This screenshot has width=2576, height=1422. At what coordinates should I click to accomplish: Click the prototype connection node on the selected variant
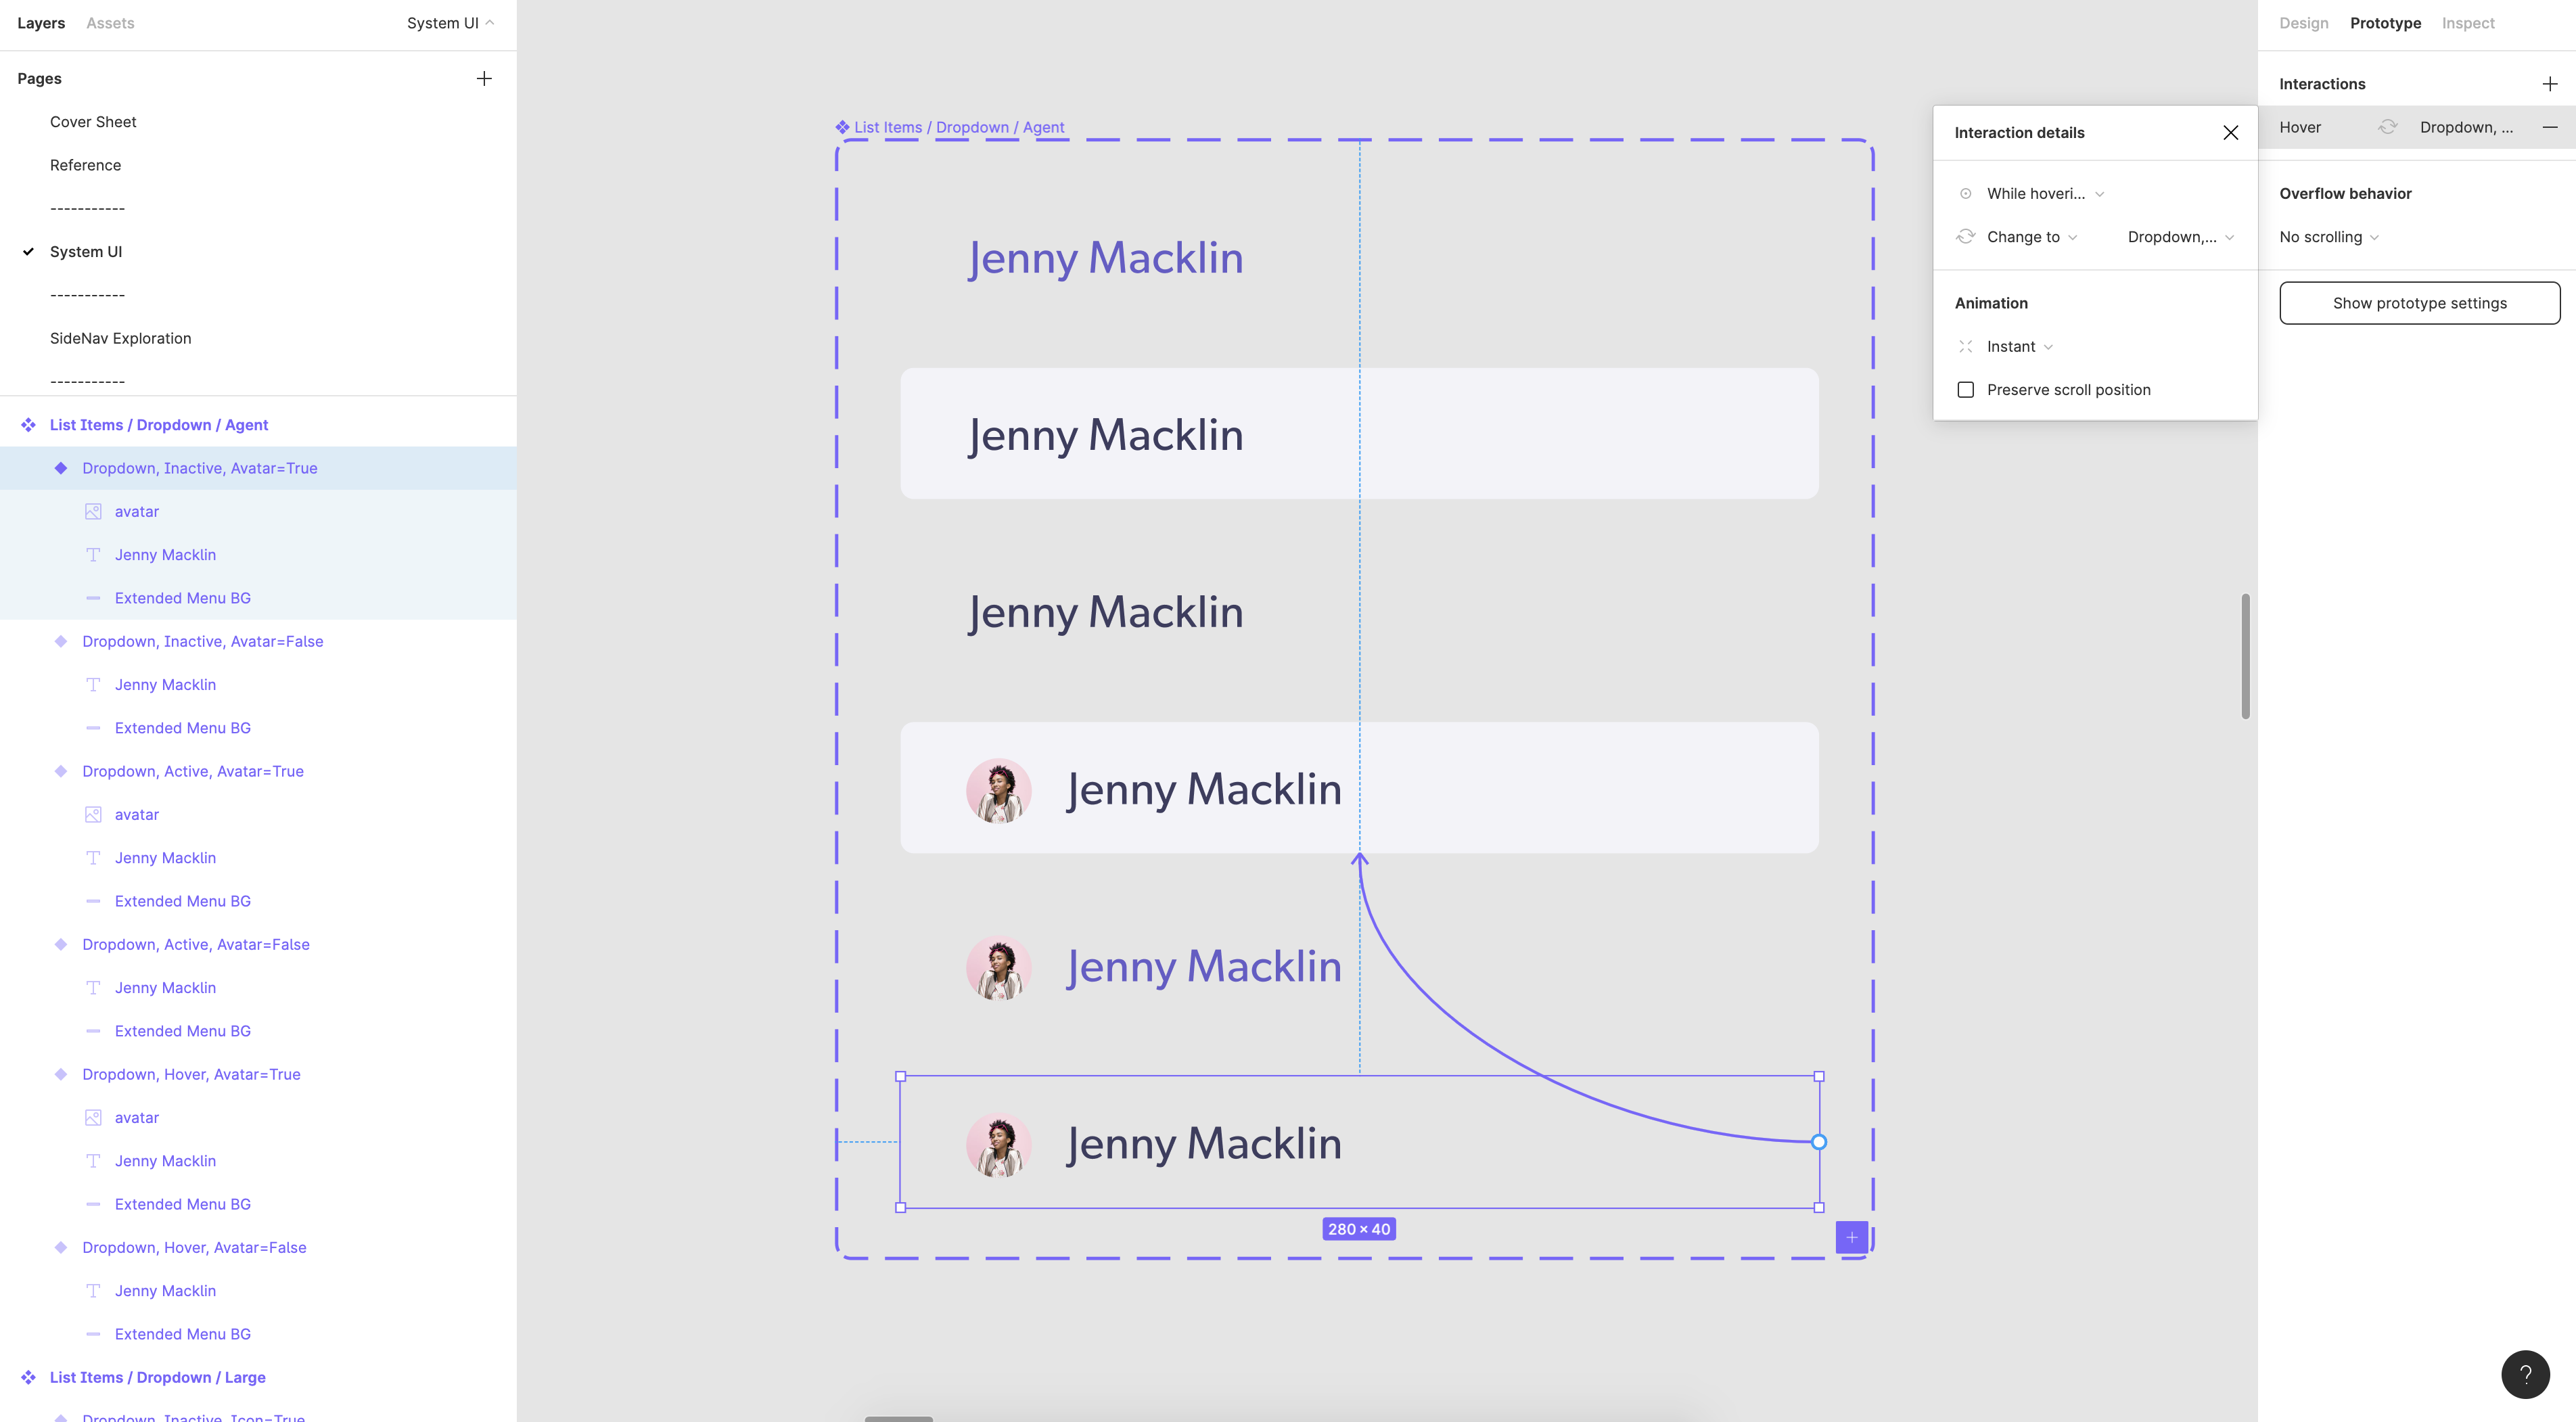(x=1819, y=1142)
